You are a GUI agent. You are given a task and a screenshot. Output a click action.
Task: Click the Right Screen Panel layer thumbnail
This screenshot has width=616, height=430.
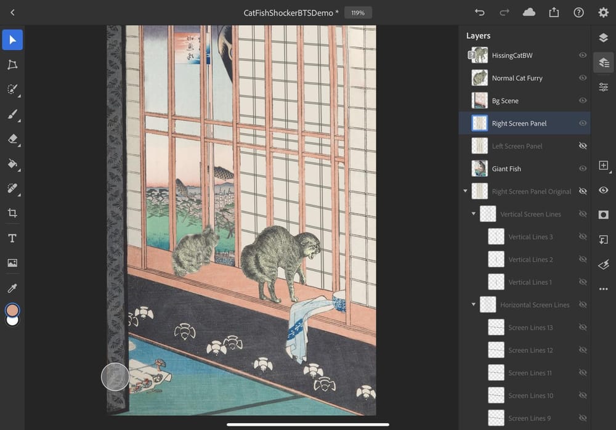[x=480, y=123]
